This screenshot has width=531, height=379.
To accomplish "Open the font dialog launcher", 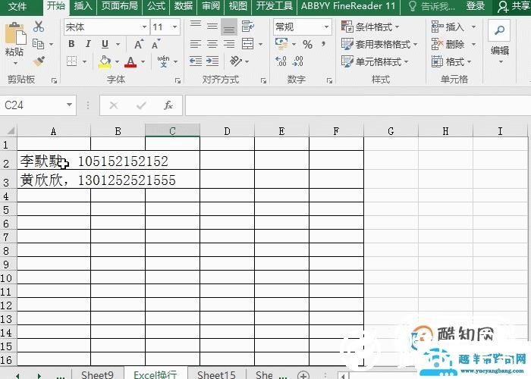I will 178,80.
